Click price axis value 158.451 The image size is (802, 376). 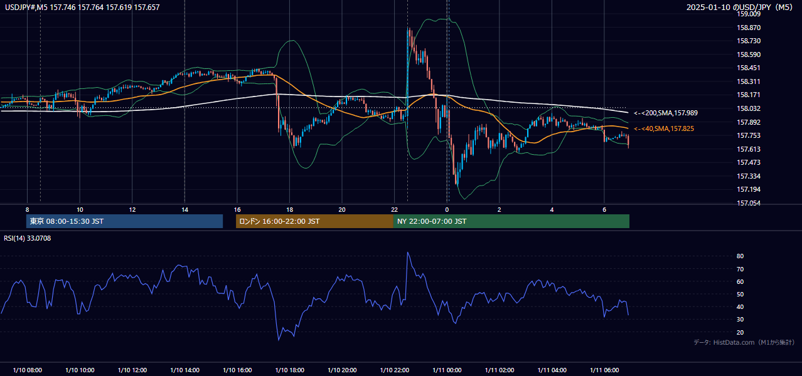pyautogui.click(x=748, y=68)
